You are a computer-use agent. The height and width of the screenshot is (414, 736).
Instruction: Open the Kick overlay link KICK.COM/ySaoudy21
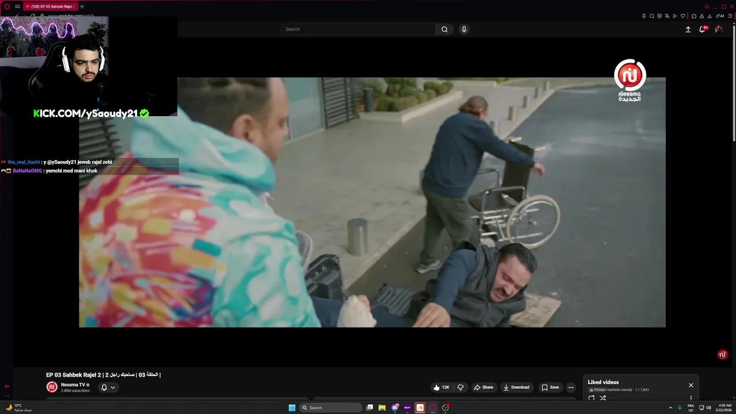point(91,113)
